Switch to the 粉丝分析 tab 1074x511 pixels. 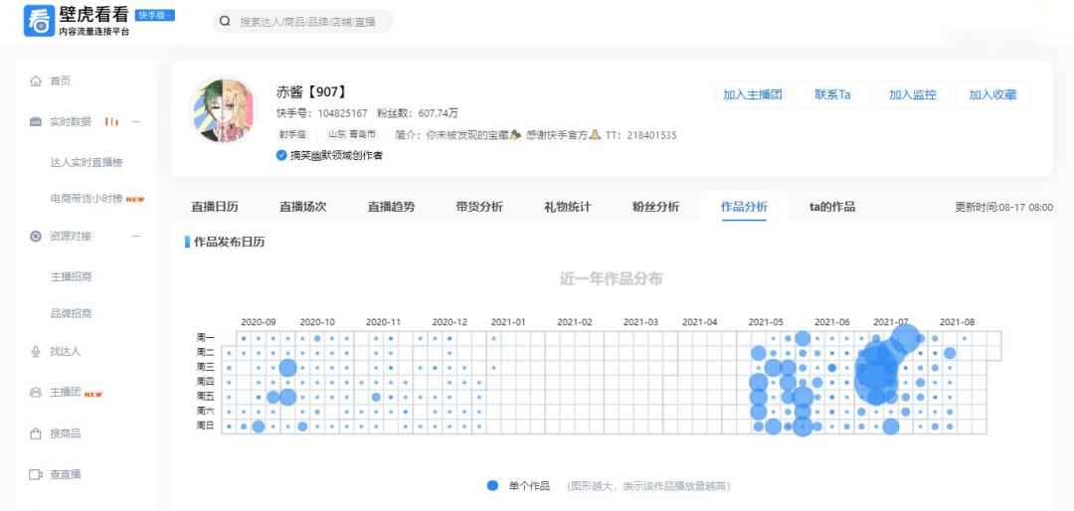tap(656, 207)
